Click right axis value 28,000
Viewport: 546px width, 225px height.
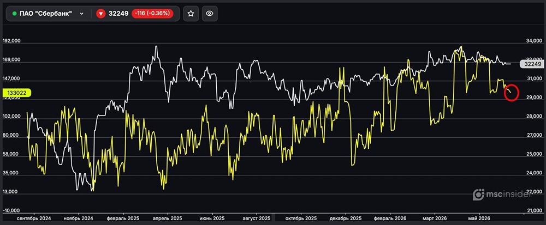pyautogui.click(x=534, y=117)
